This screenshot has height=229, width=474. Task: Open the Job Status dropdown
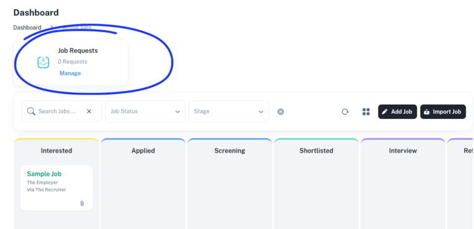click(x=145, y=111)
